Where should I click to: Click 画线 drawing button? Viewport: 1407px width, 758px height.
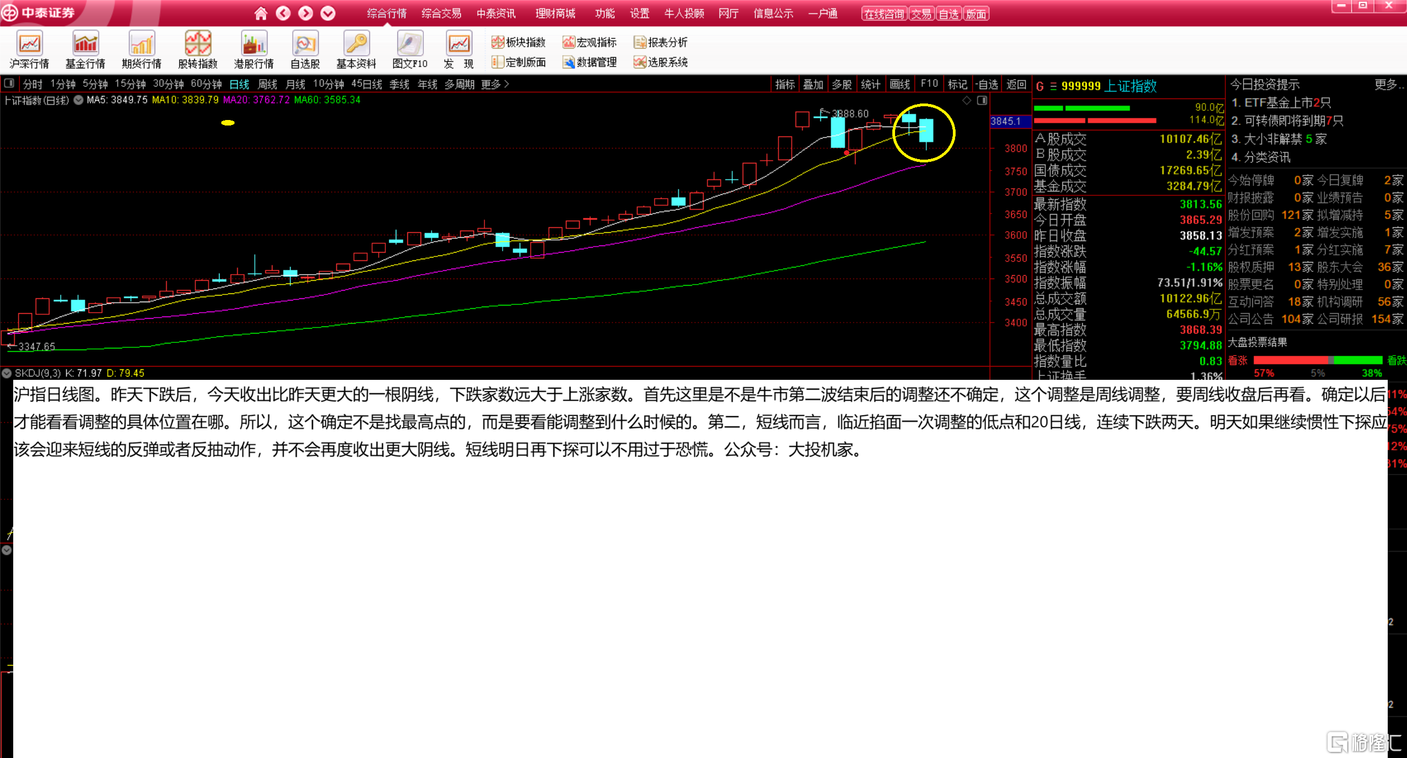point(900,84)
